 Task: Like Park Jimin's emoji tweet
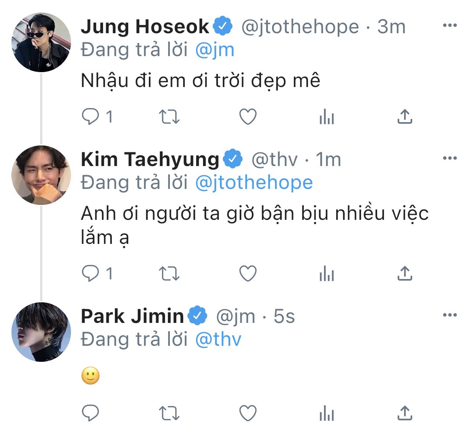click(248, 413)
